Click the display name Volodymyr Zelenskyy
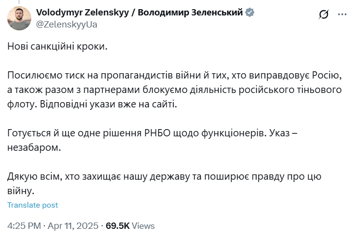This screenshot has height=237, width=353. [82, 13]
